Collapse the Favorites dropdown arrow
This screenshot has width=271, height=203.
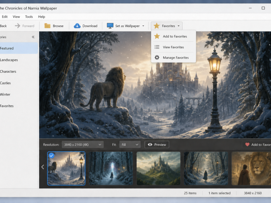tap(179, 26)
